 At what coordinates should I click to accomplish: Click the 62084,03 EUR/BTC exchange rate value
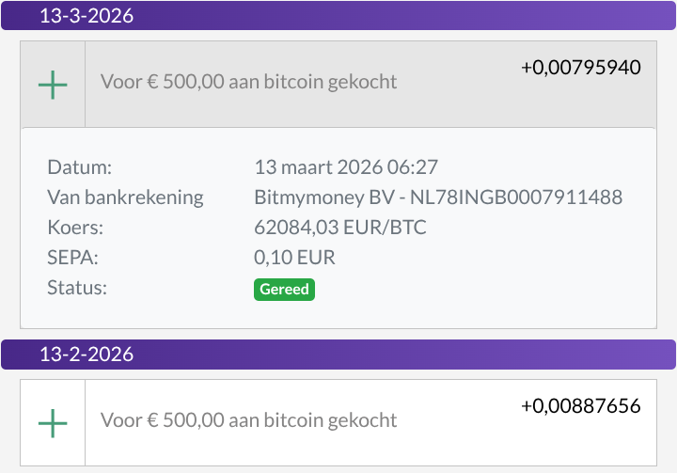click(340, 228)
